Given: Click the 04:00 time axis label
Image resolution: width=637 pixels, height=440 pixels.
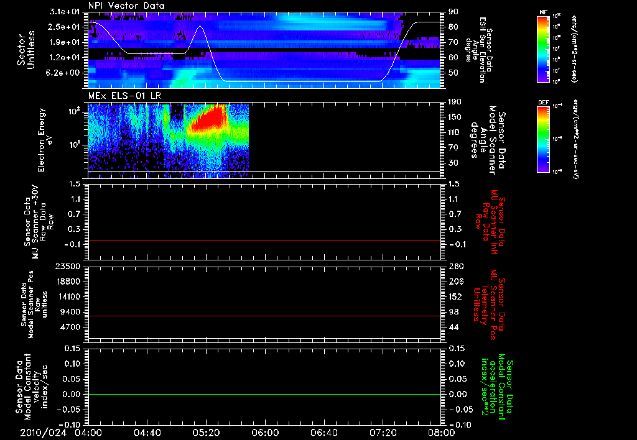Looking at the screenshot, I should (x=88, y=433).
